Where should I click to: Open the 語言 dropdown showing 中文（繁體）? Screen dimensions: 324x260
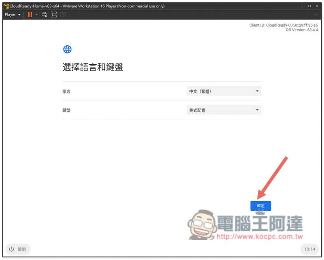[224, 91]
